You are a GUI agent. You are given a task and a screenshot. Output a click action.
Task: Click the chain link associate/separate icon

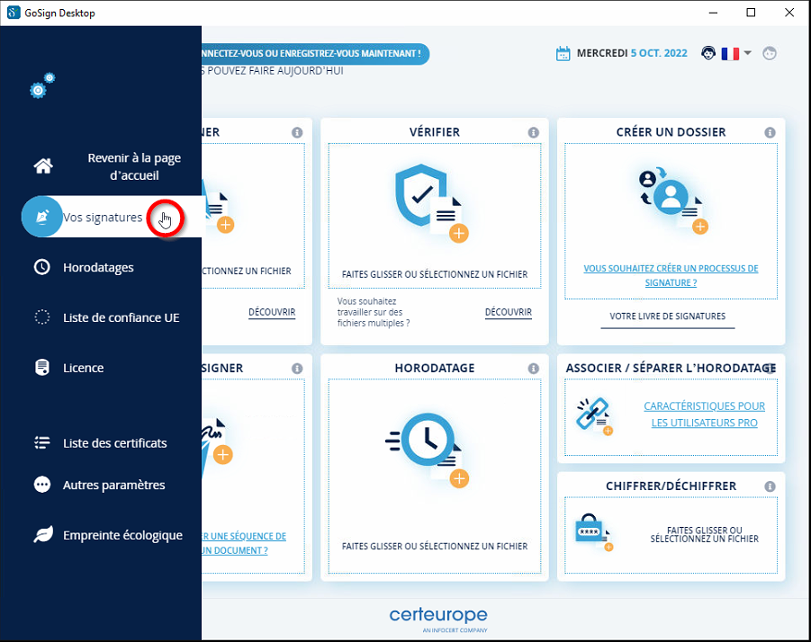(594, 415)
